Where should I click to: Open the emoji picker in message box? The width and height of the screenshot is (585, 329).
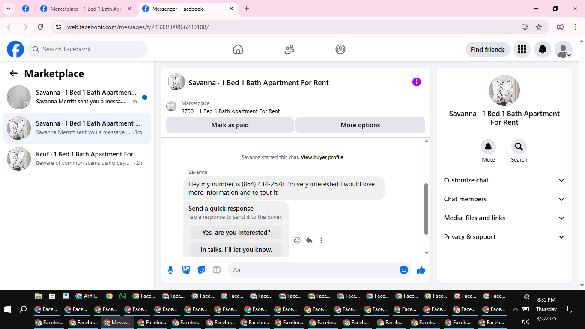403,270
